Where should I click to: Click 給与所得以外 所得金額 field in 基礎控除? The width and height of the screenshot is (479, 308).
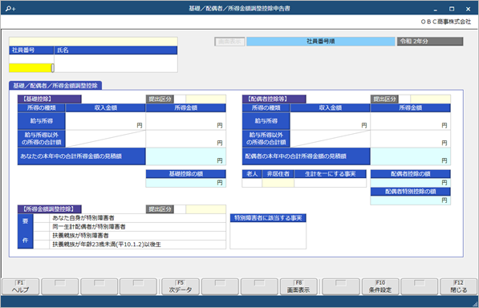(x=185, y=139)
